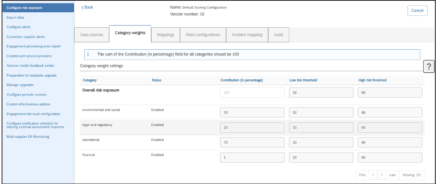Image resolution: width=436 pixels, height=184 pixels.
Task: Edit Overall risk exposure low risk threshold
Action: (321, 92)
